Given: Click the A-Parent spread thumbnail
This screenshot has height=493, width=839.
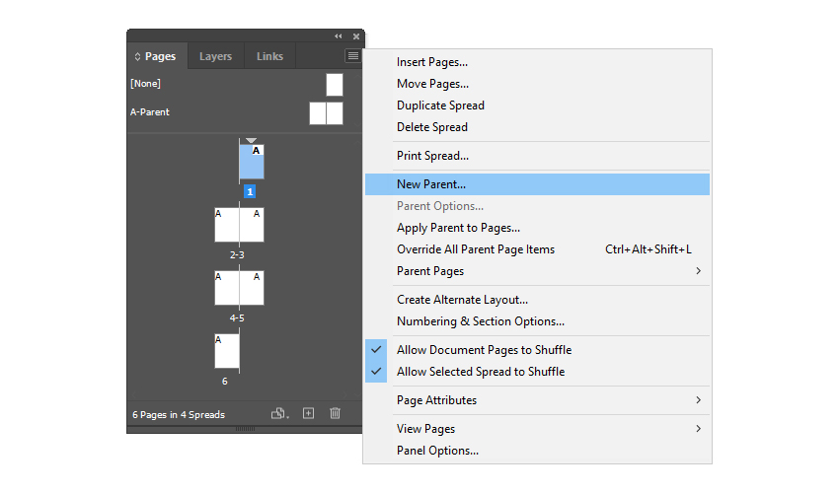Looking at the screenshot, I should pyautogui.click(x=326, y=113).
